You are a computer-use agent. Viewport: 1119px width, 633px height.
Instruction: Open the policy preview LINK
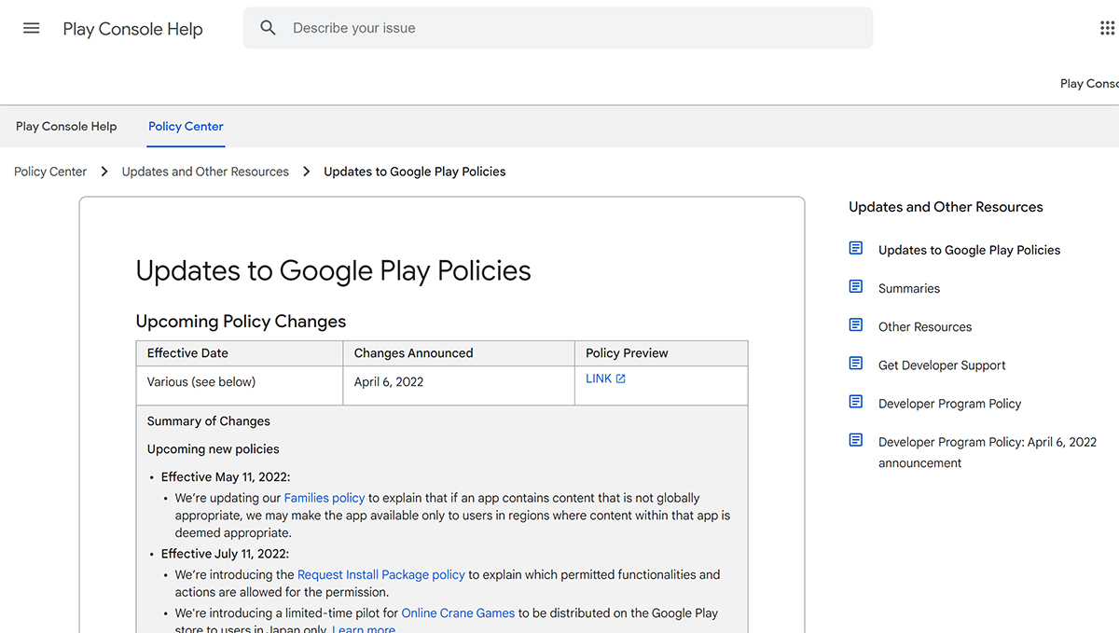point(599,378)
